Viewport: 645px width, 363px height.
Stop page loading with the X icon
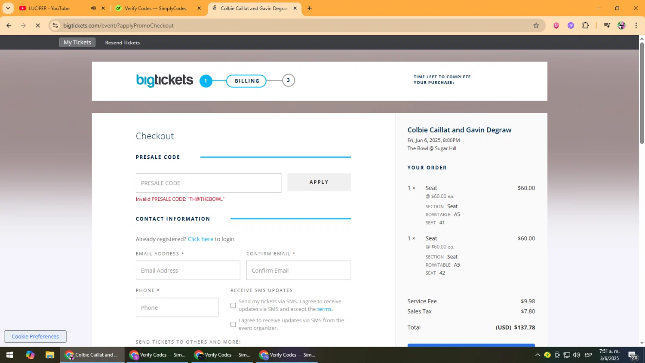(x=38, y=25)
